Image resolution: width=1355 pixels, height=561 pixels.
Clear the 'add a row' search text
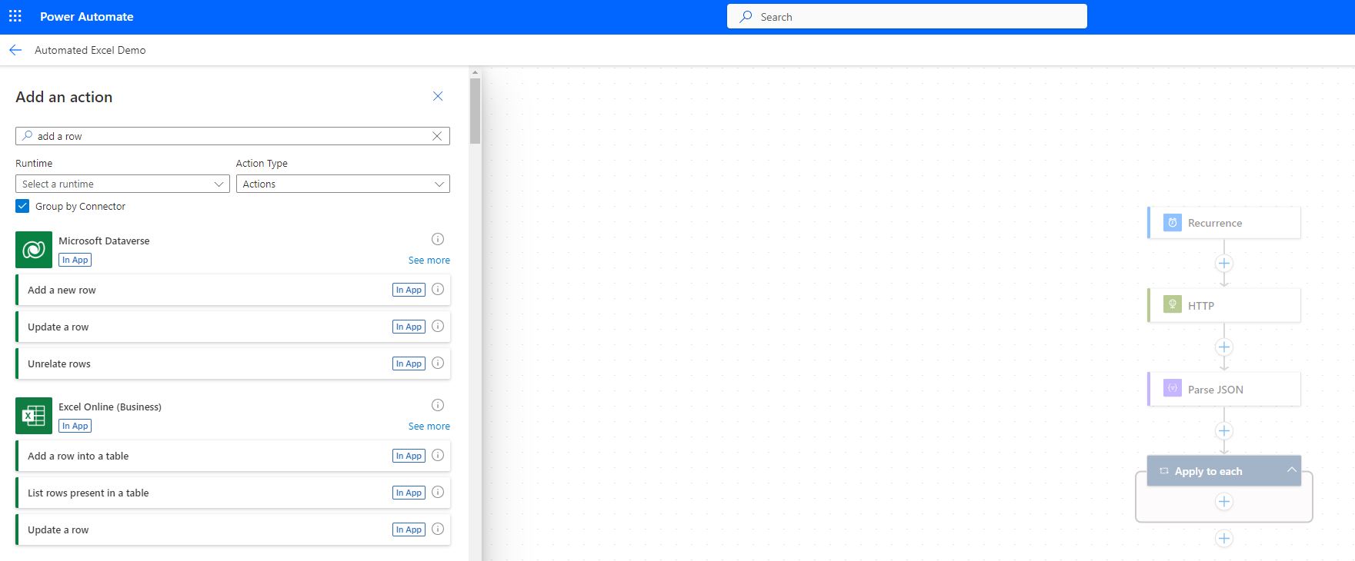[437, 136]
